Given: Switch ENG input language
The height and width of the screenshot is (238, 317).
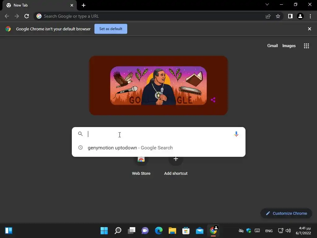Looking at the screenshot, I should point(269,231).
